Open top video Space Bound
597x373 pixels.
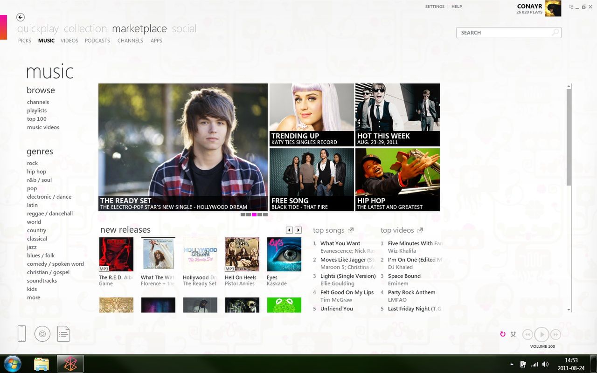point(404,276)
